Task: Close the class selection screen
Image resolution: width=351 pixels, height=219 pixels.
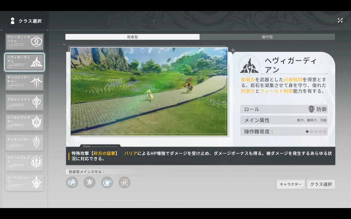Action: tap(340, 20)
